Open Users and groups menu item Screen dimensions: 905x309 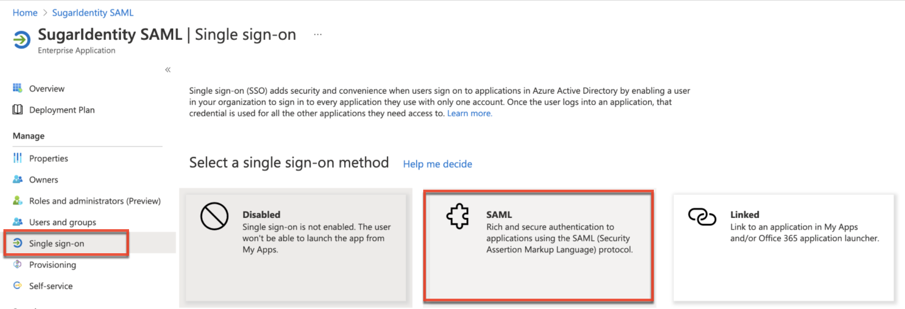(x=62, y=222)
